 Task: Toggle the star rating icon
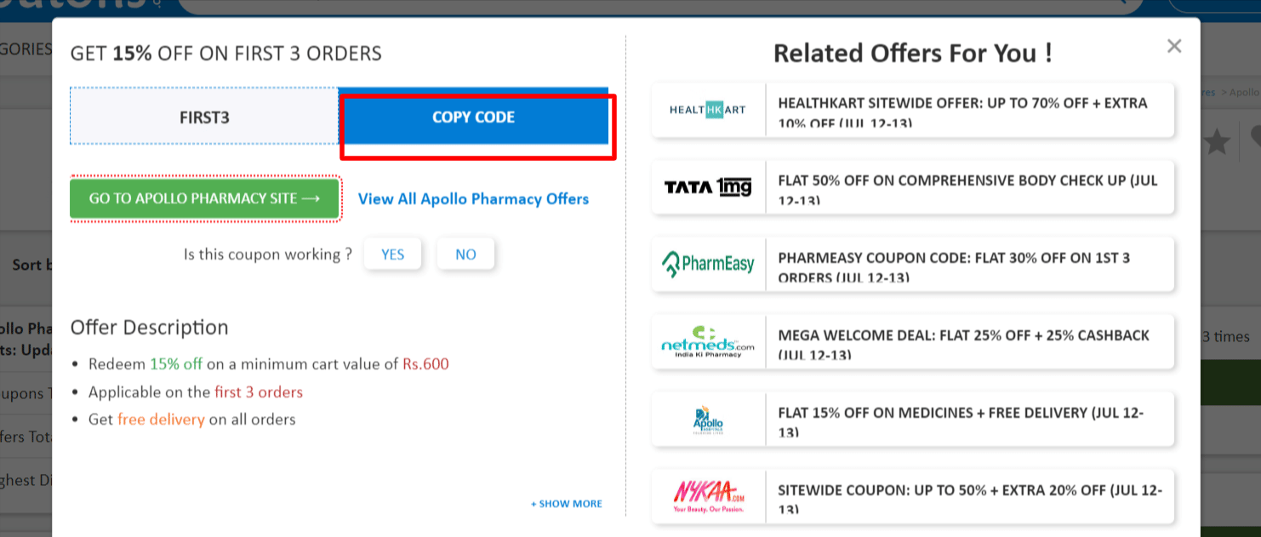pos(1218,142)
